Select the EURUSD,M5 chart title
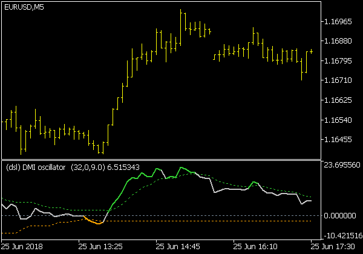Viewport: 363px width, 254px height. (24, 7)
